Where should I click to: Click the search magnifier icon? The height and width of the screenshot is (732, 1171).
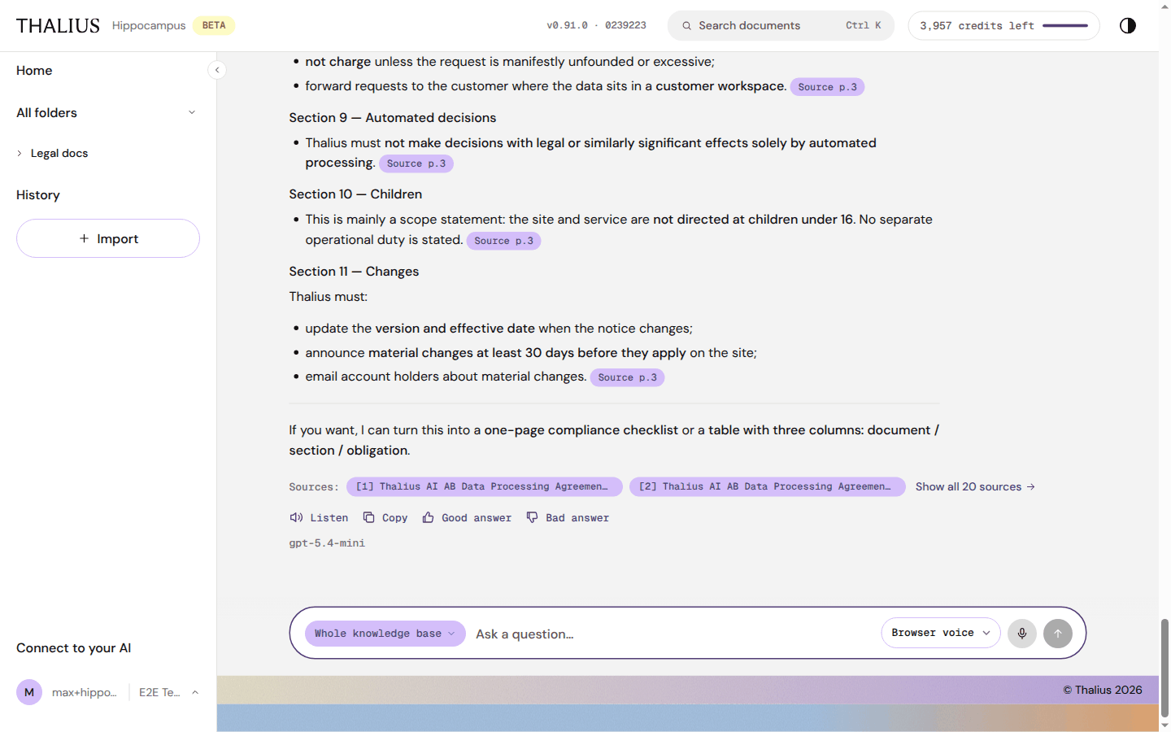[687, 26]
